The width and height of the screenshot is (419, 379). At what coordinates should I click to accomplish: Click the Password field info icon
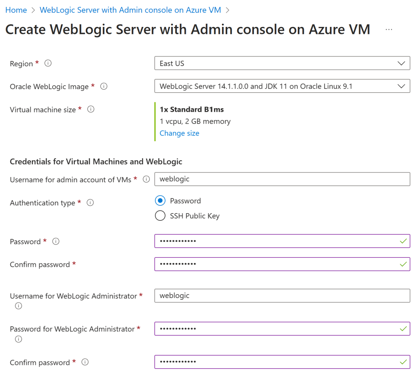point(56,241)
